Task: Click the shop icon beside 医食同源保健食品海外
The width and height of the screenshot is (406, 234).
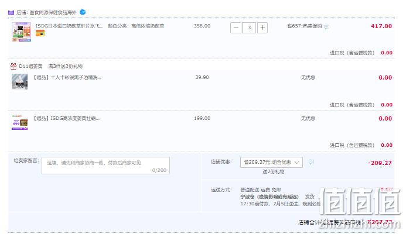Action: [11, 12]
